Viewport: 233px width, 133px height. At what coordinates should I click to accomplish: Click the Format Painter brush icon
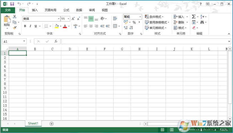coord(15,28)
